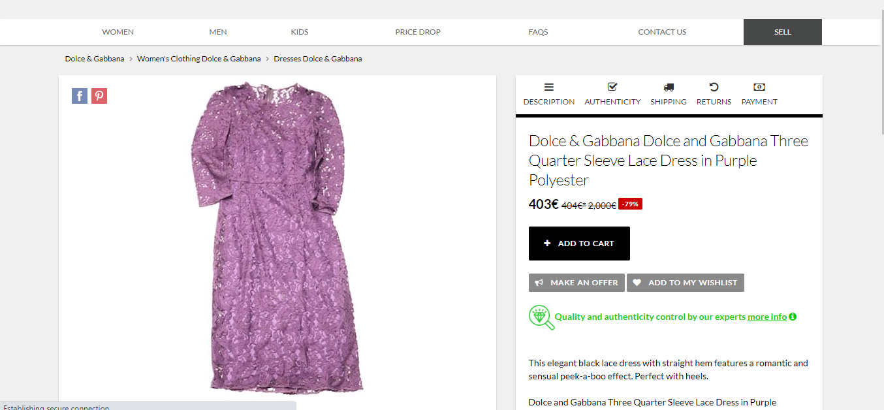This screenshot has height=410, width=884.
Task: Go to the Kids section
Action: (x=300, y=32)
